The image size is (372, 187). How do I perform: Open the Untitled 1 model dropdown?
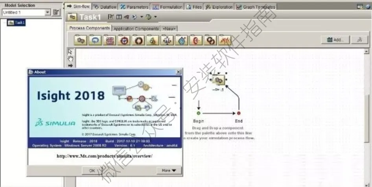coord(48,12)
